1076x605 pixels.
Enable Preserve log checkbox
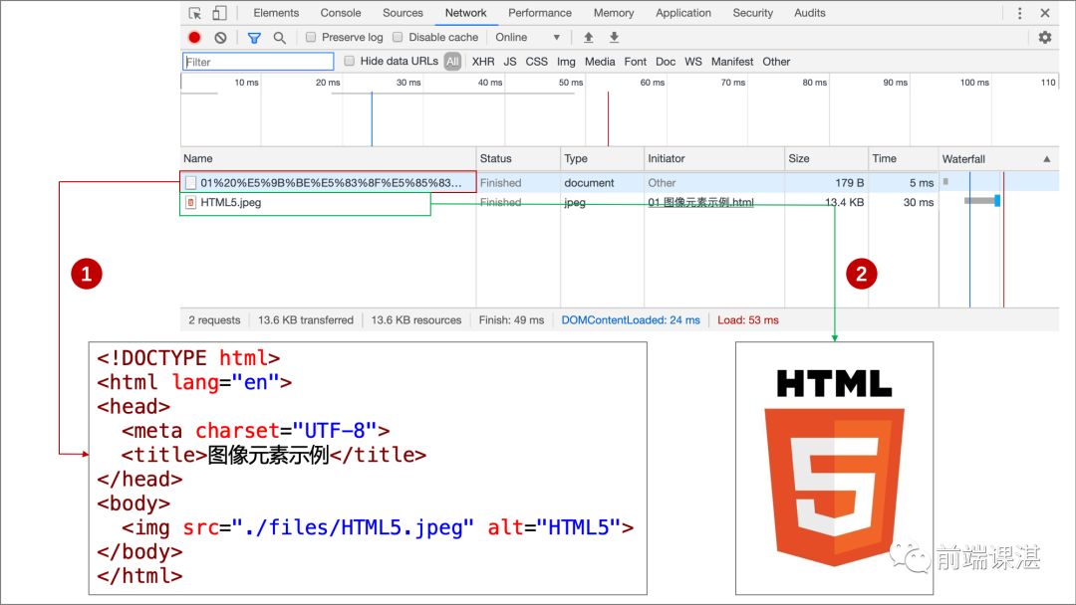(311, 37)
